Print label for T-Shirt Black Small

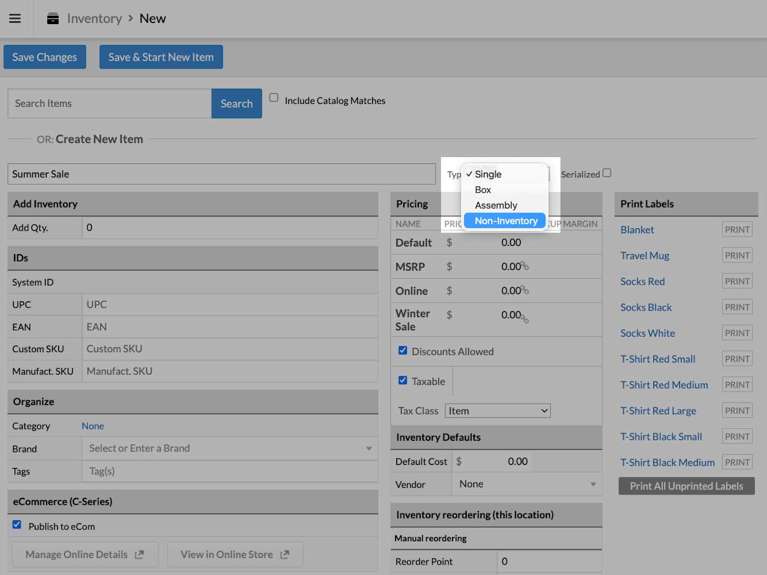pos(737,436)
